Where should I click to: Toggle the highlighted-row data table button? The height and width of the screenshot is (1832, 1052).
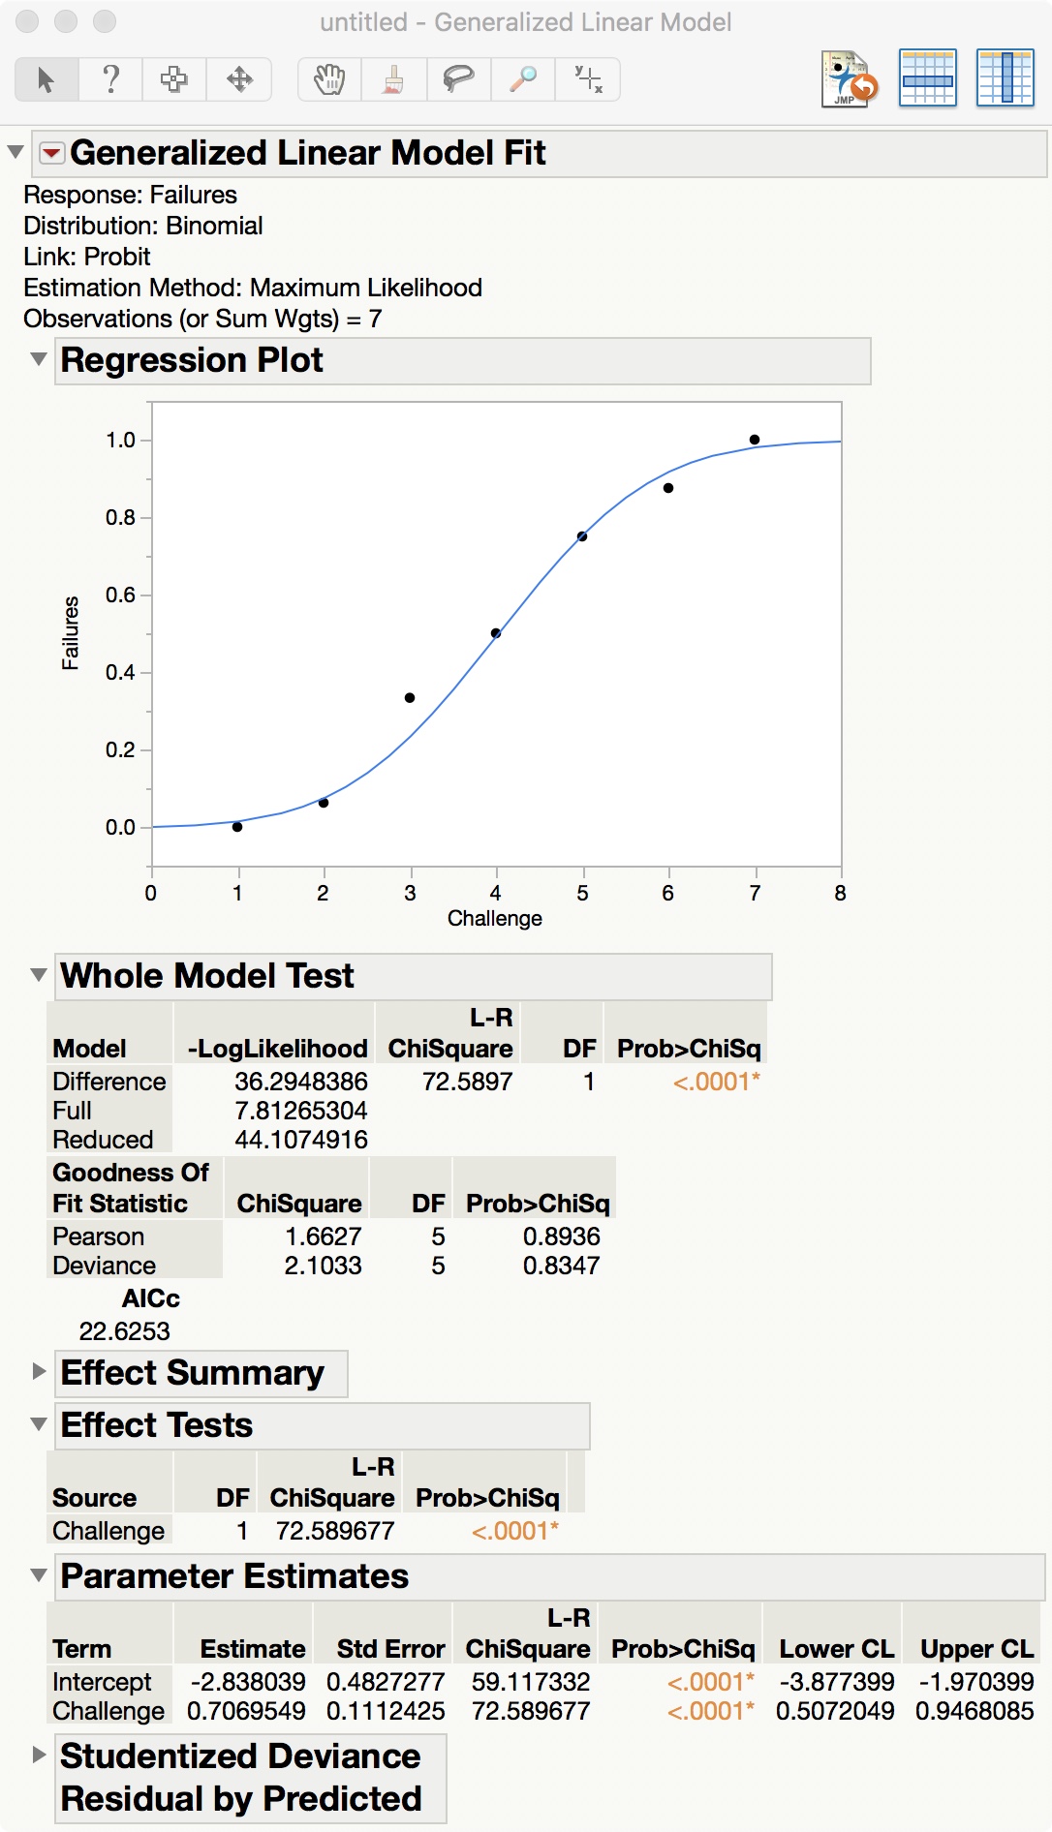point(927,78)
